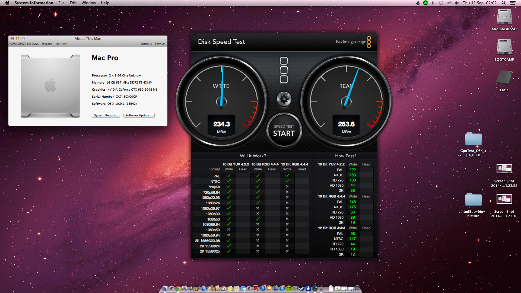521x293 pixels.
Task: Open the Edit menu
Action: tap(73, 3)
